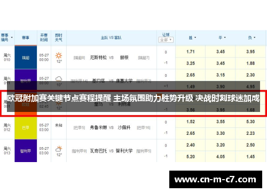Select handicap lose odds 1.88 for match 010
Viewport: 267px width, 193px height.
pos(250,63)
